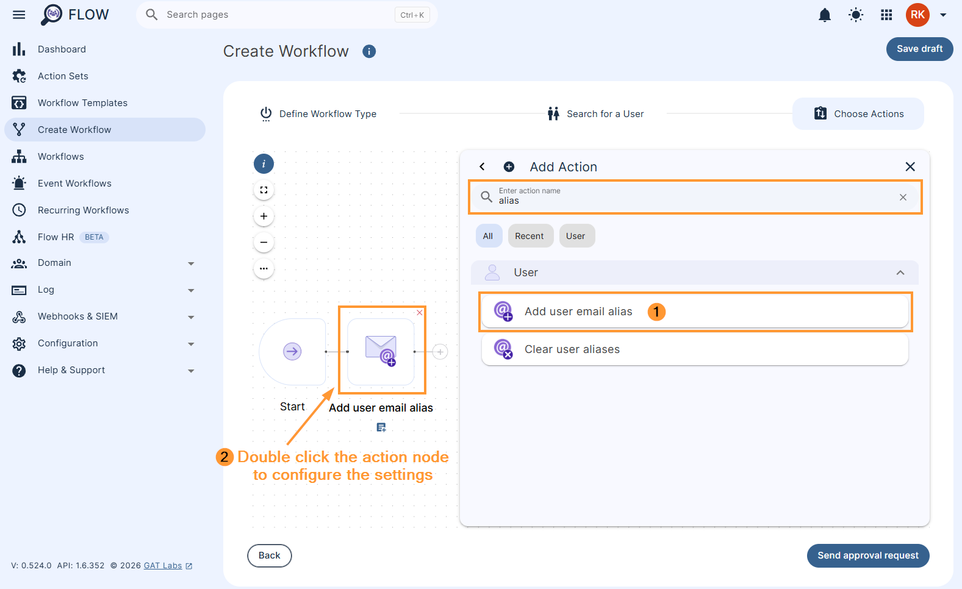
Task: Click the Event Workflows alarm icon
Action: point(19,183)
